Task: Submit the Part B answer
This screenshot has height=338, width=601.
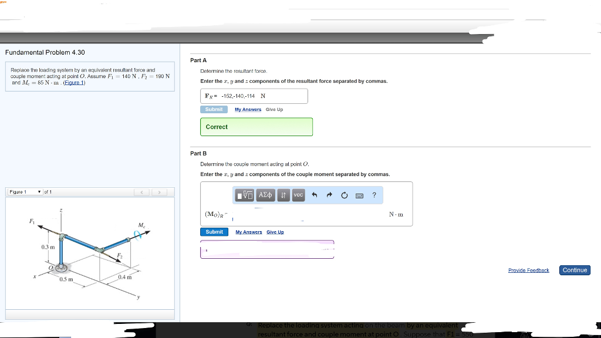Action: [x=214, y=232]
